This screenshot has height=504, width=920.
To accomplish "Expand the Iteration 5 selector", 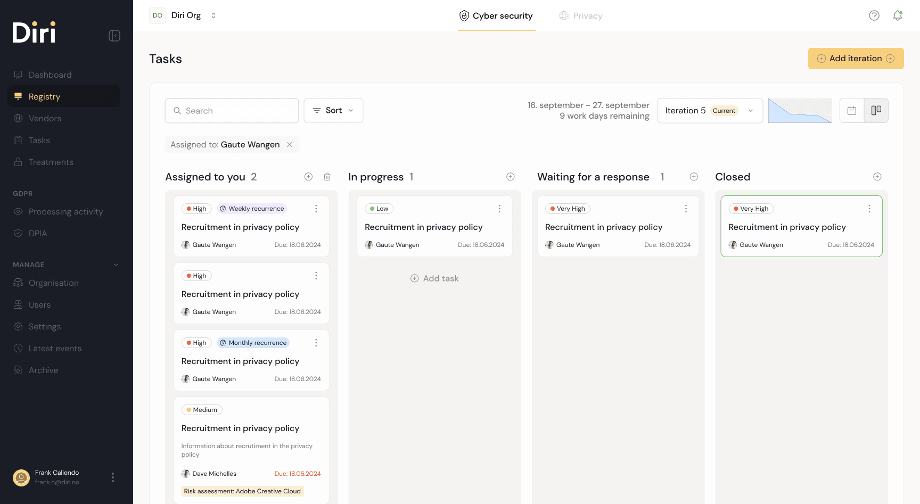I will (x=709, y=111).
